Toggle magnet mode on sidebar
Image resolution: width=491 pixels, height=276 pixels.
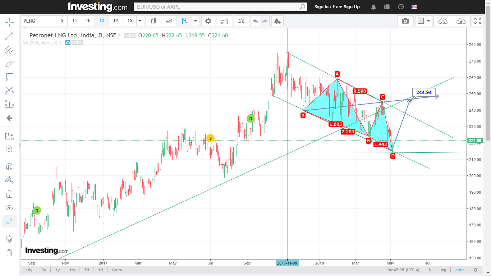pos(9,166)
